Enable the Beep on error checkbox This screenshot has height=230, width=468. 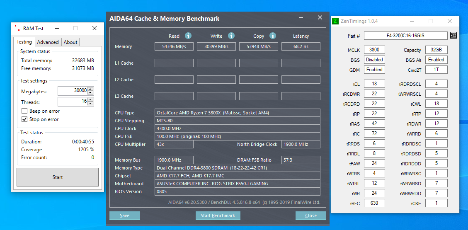[x=24, y=111]
